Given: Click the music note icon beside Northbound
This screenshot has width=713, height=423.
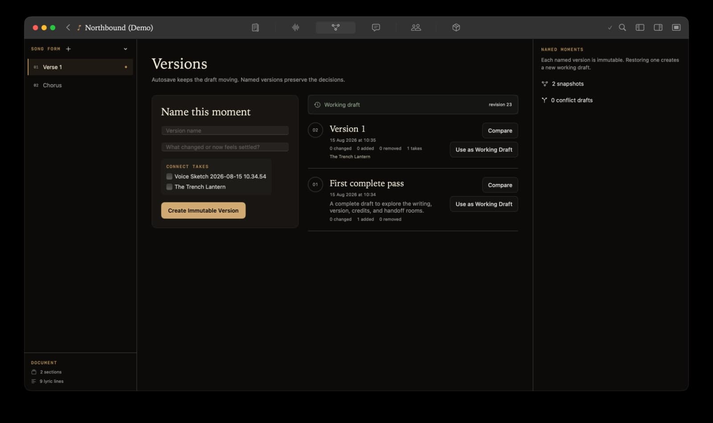Looking at the screenshot, I should (79, 28).
